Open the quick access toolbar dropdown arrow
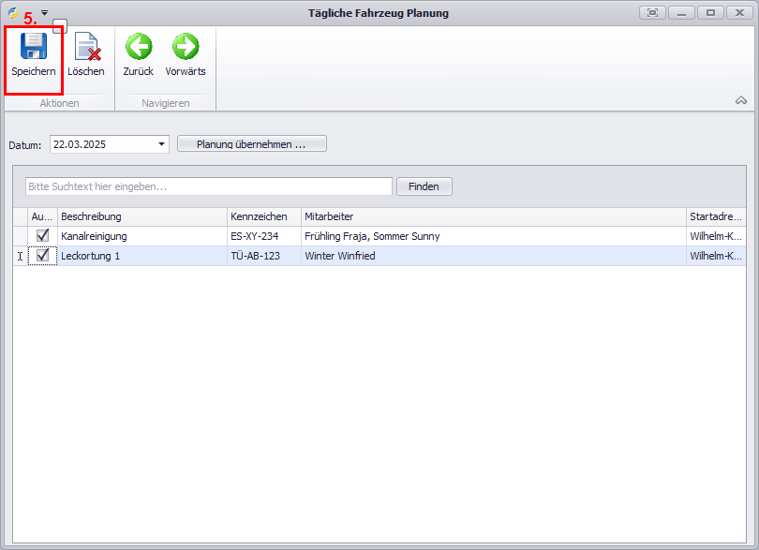This screenshot has height=550, width=759. [x=44, y=13]
